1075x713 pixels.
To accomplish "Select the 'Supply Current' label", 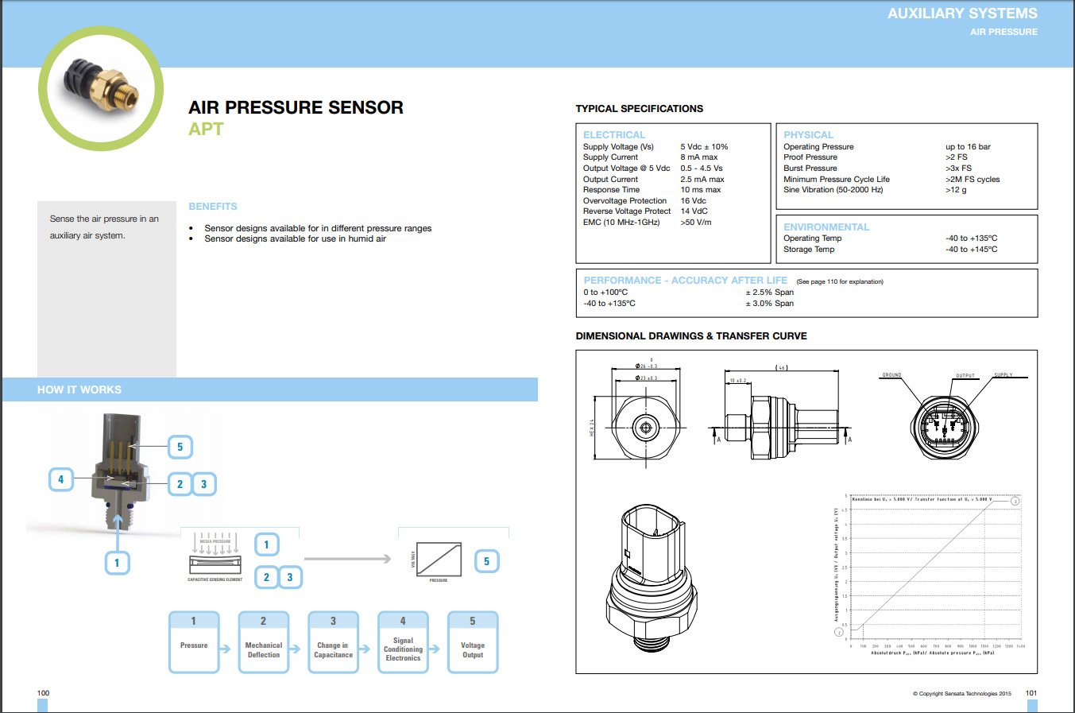I will pyautogui.click(x=610, y=157).
